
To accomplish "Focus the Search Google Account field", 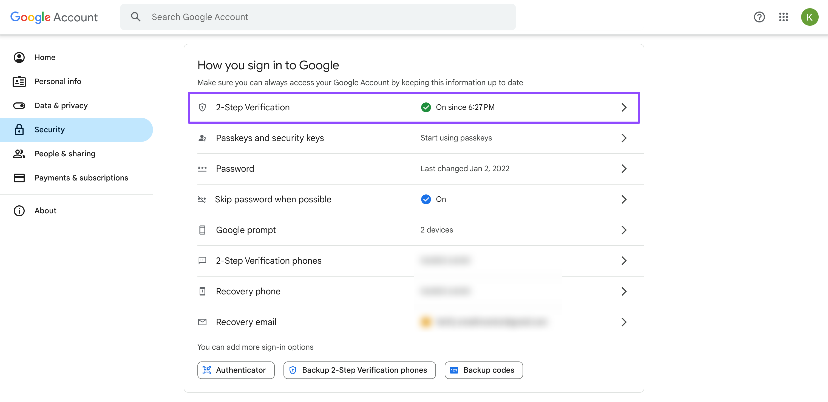I will [x=321, y=17].
